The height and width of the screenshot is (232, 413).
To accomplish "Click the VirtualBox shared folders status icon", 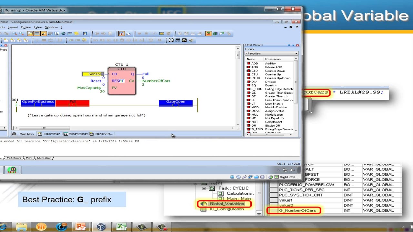I will pyautogui.click(x=256, y=177).
